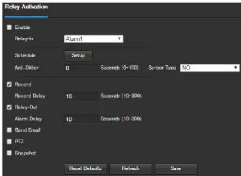The width and height of the screenshot is (241, 176).
Task: Click the Reset Defaults button
Action: 85,168
